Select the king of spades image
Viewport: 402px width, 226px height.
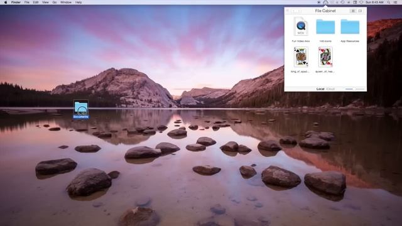tap(301, 57)
